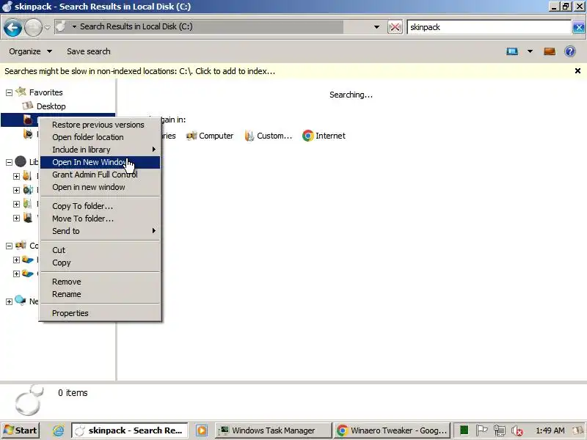Select Desktop under Favorites
The height and width of the screenshot is (440, 587).
click(x=51, y=106)
